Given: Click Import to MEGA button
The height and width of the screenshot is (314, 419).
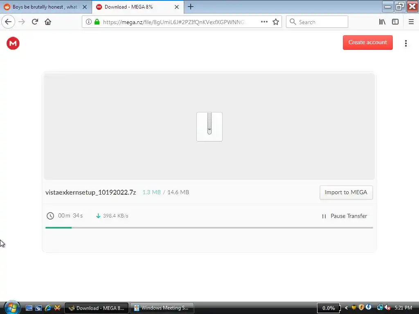Looking at the screenshot, I should click(346, 192).
